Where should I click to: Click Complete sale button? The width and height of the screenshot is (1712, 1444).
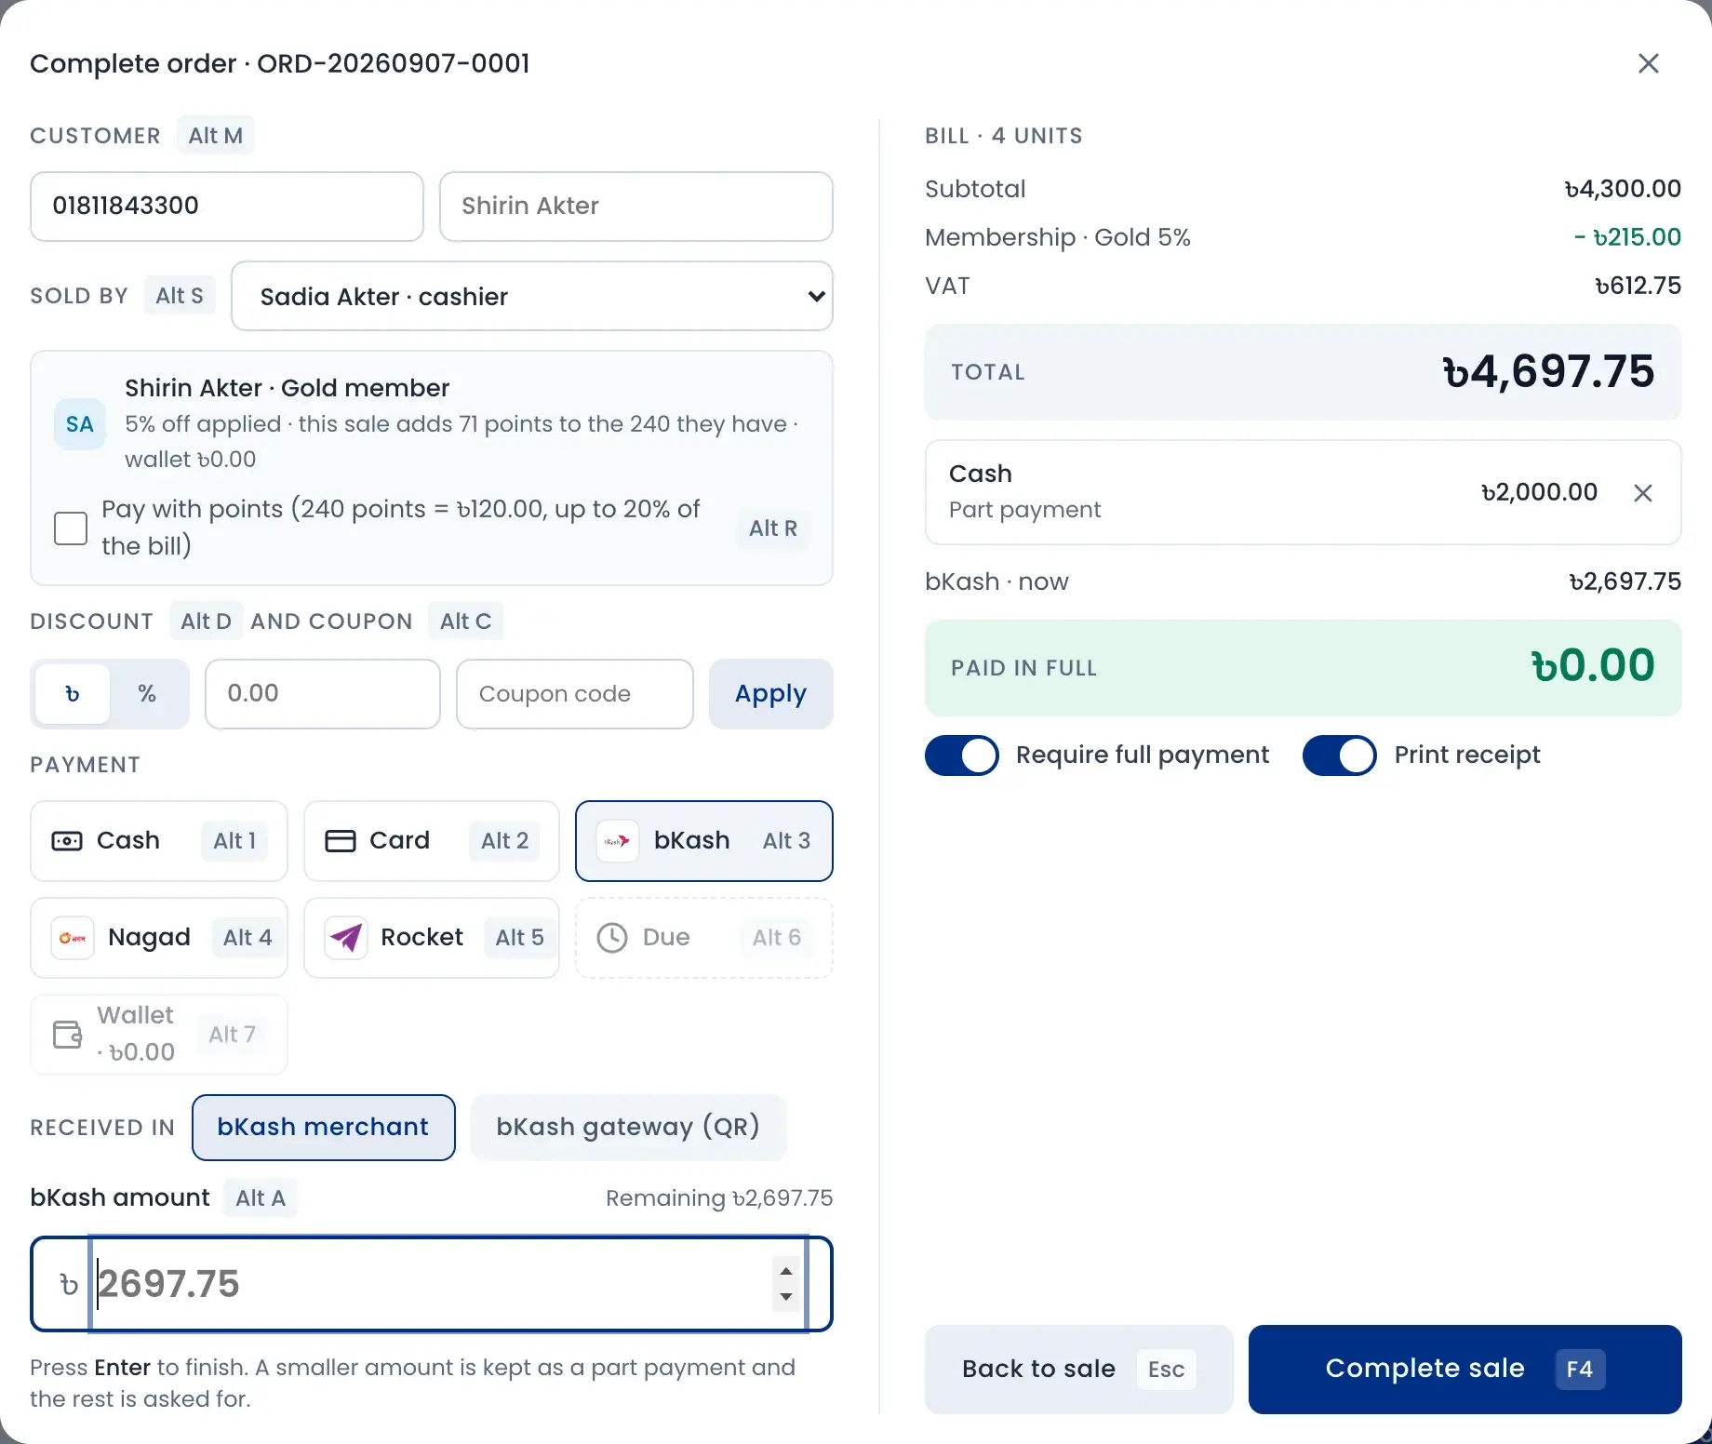(x=1465, y=1370)
